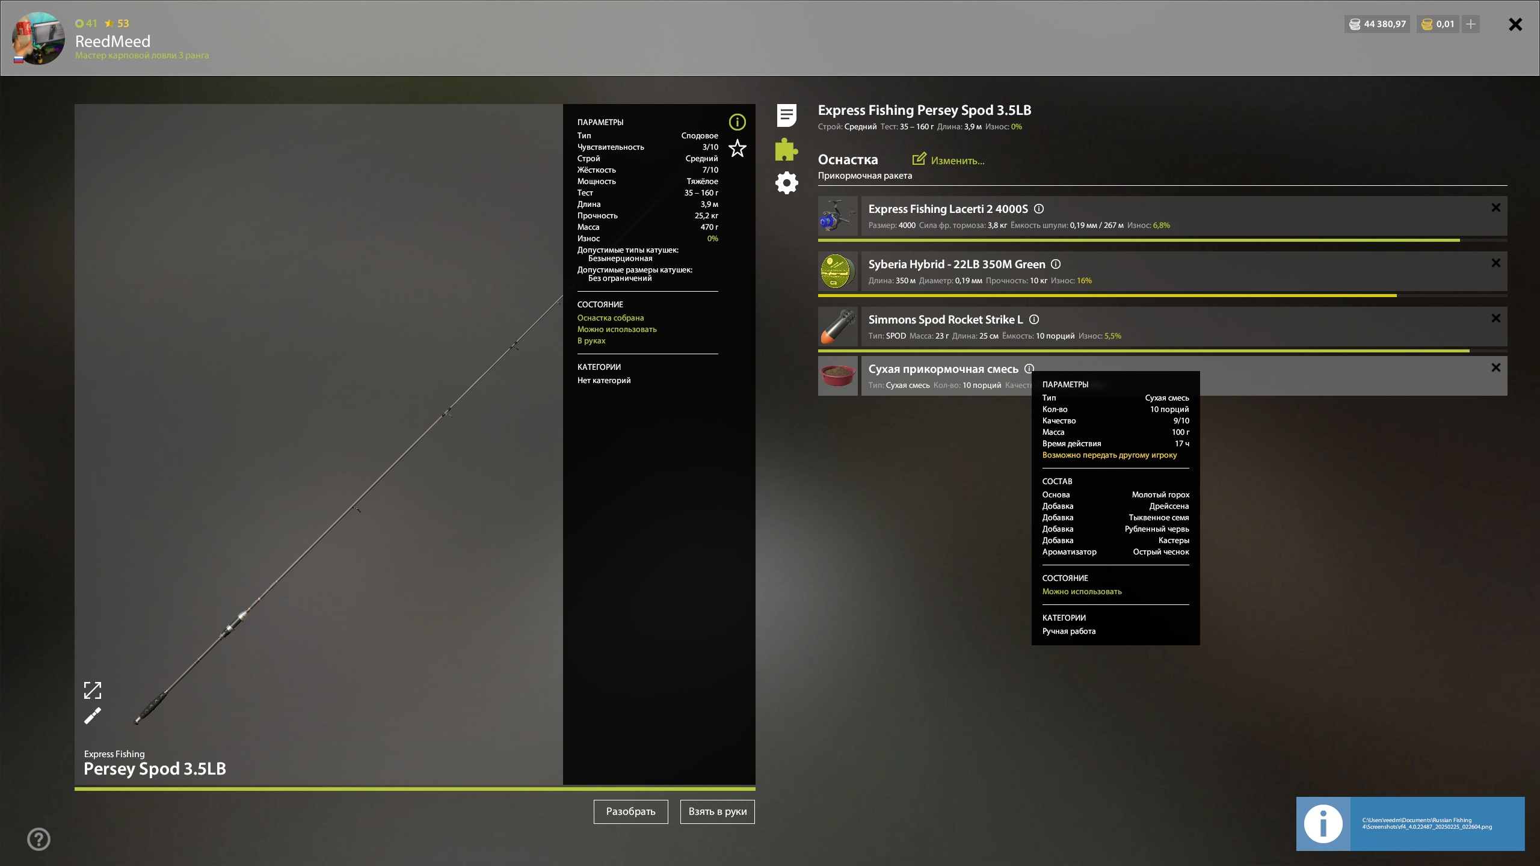Viewport: 1540px width, 866px height.
Task: Click the Persey Spod 3.5LB rod name caption
Action: (x=155, y=769)
